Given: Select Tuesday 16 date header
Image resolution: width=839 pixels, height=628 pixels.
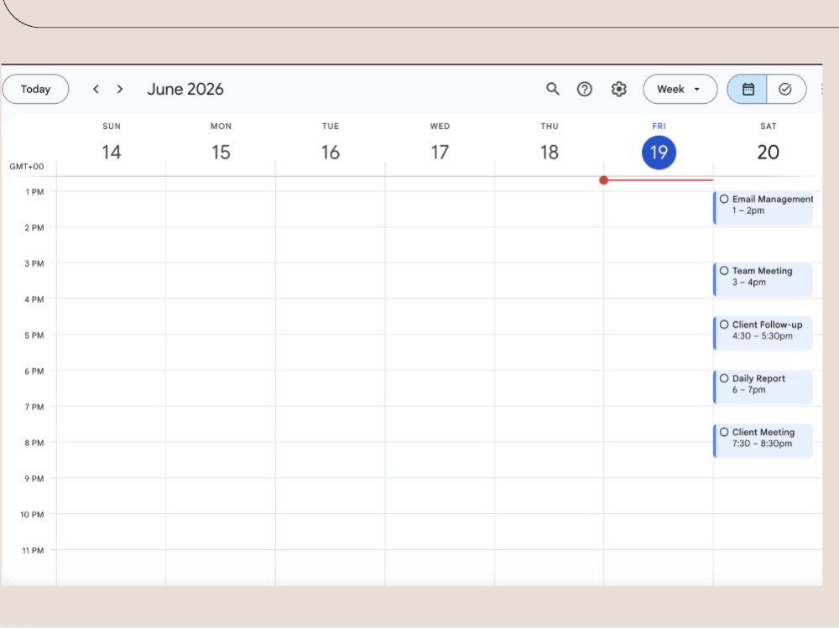Looking at the screenshot, I should [x=330, y=152].
